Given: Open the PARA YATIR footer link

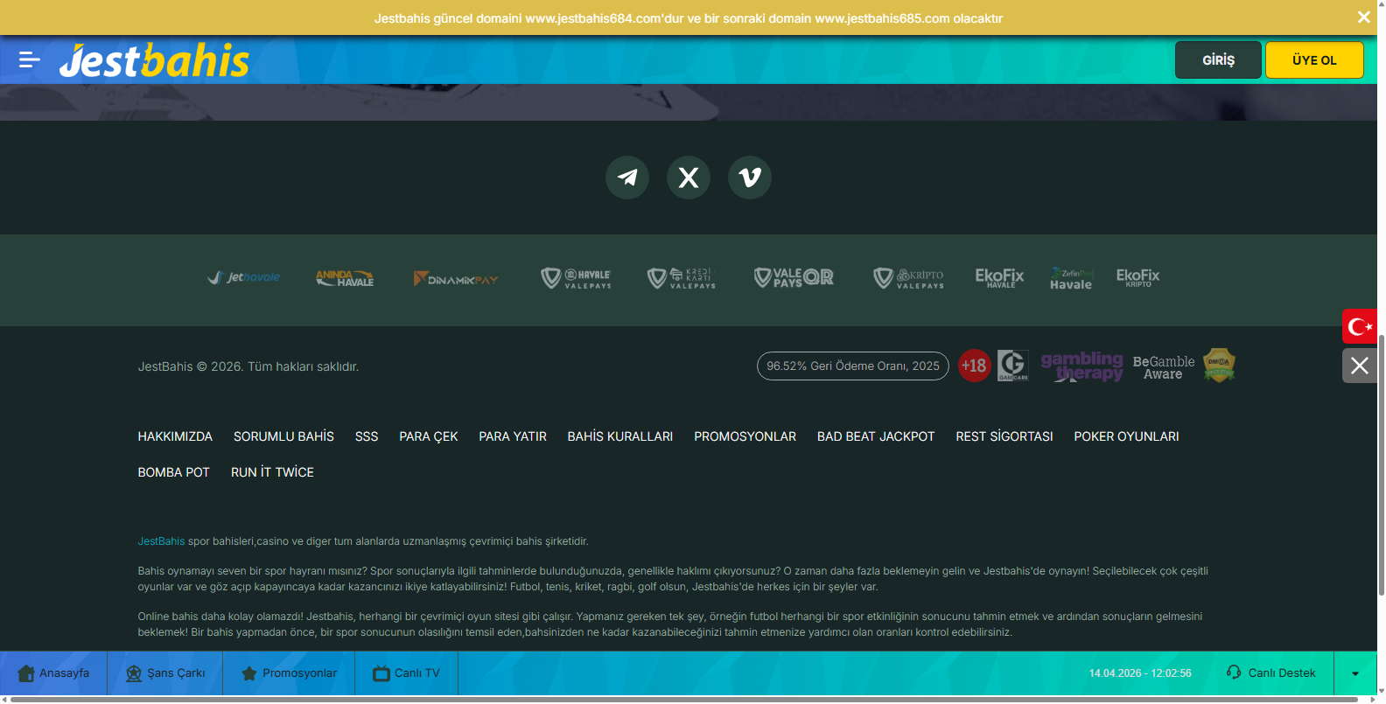Looking at the screenshot, I should (x=513, y=436).
